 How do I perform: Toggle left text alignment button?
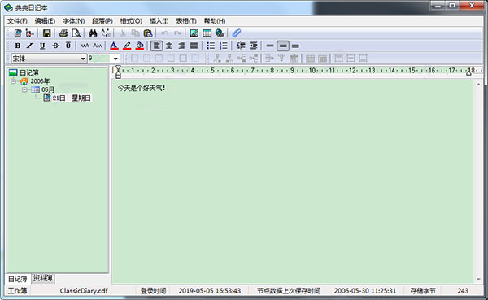(156, 46)
